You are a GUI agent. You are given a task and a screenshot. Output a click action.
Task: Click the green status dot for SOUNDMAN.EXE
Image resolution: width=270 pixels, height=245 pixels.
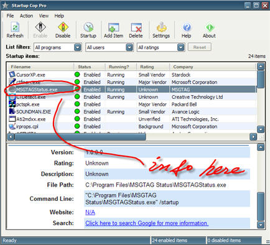(x=77, y=111)
